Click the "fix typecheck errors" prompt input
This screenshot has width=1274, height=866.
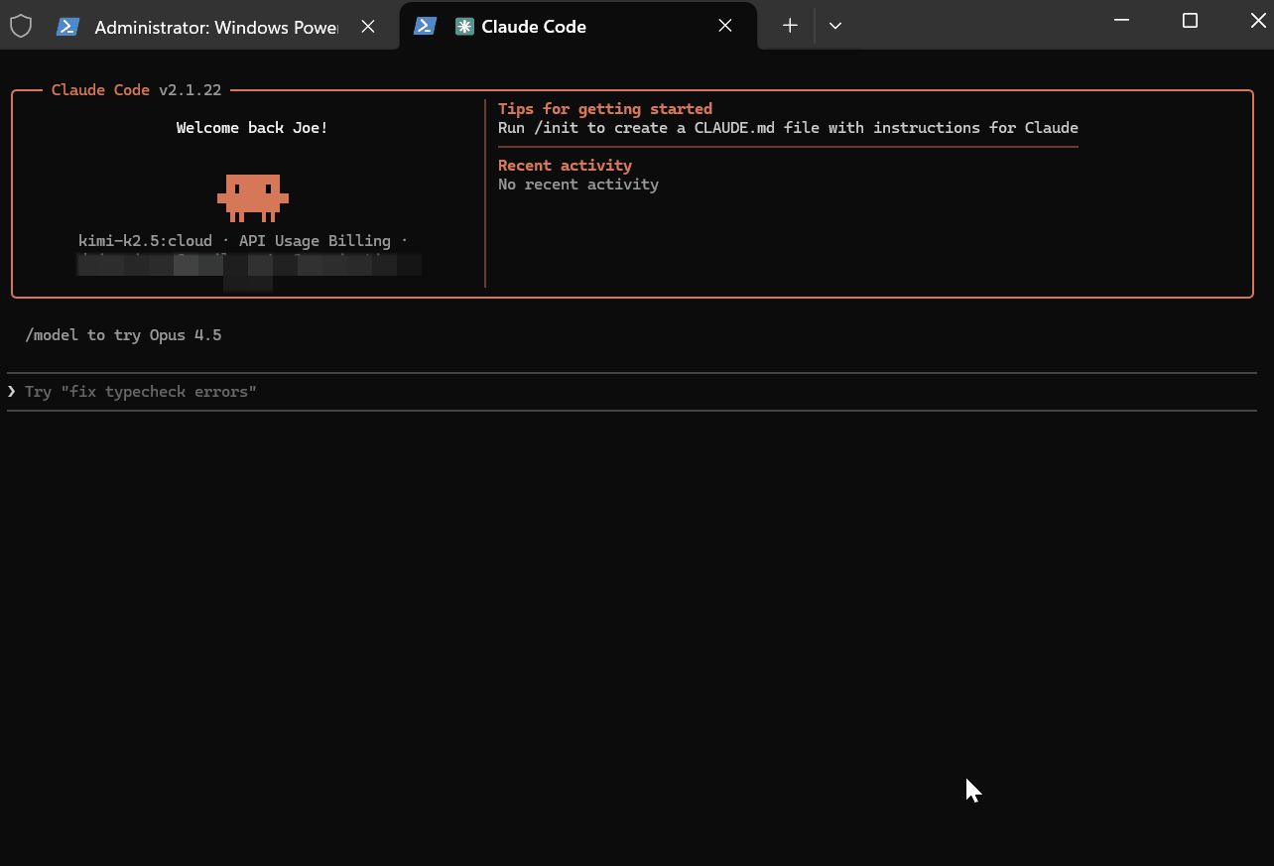[141, 392]
